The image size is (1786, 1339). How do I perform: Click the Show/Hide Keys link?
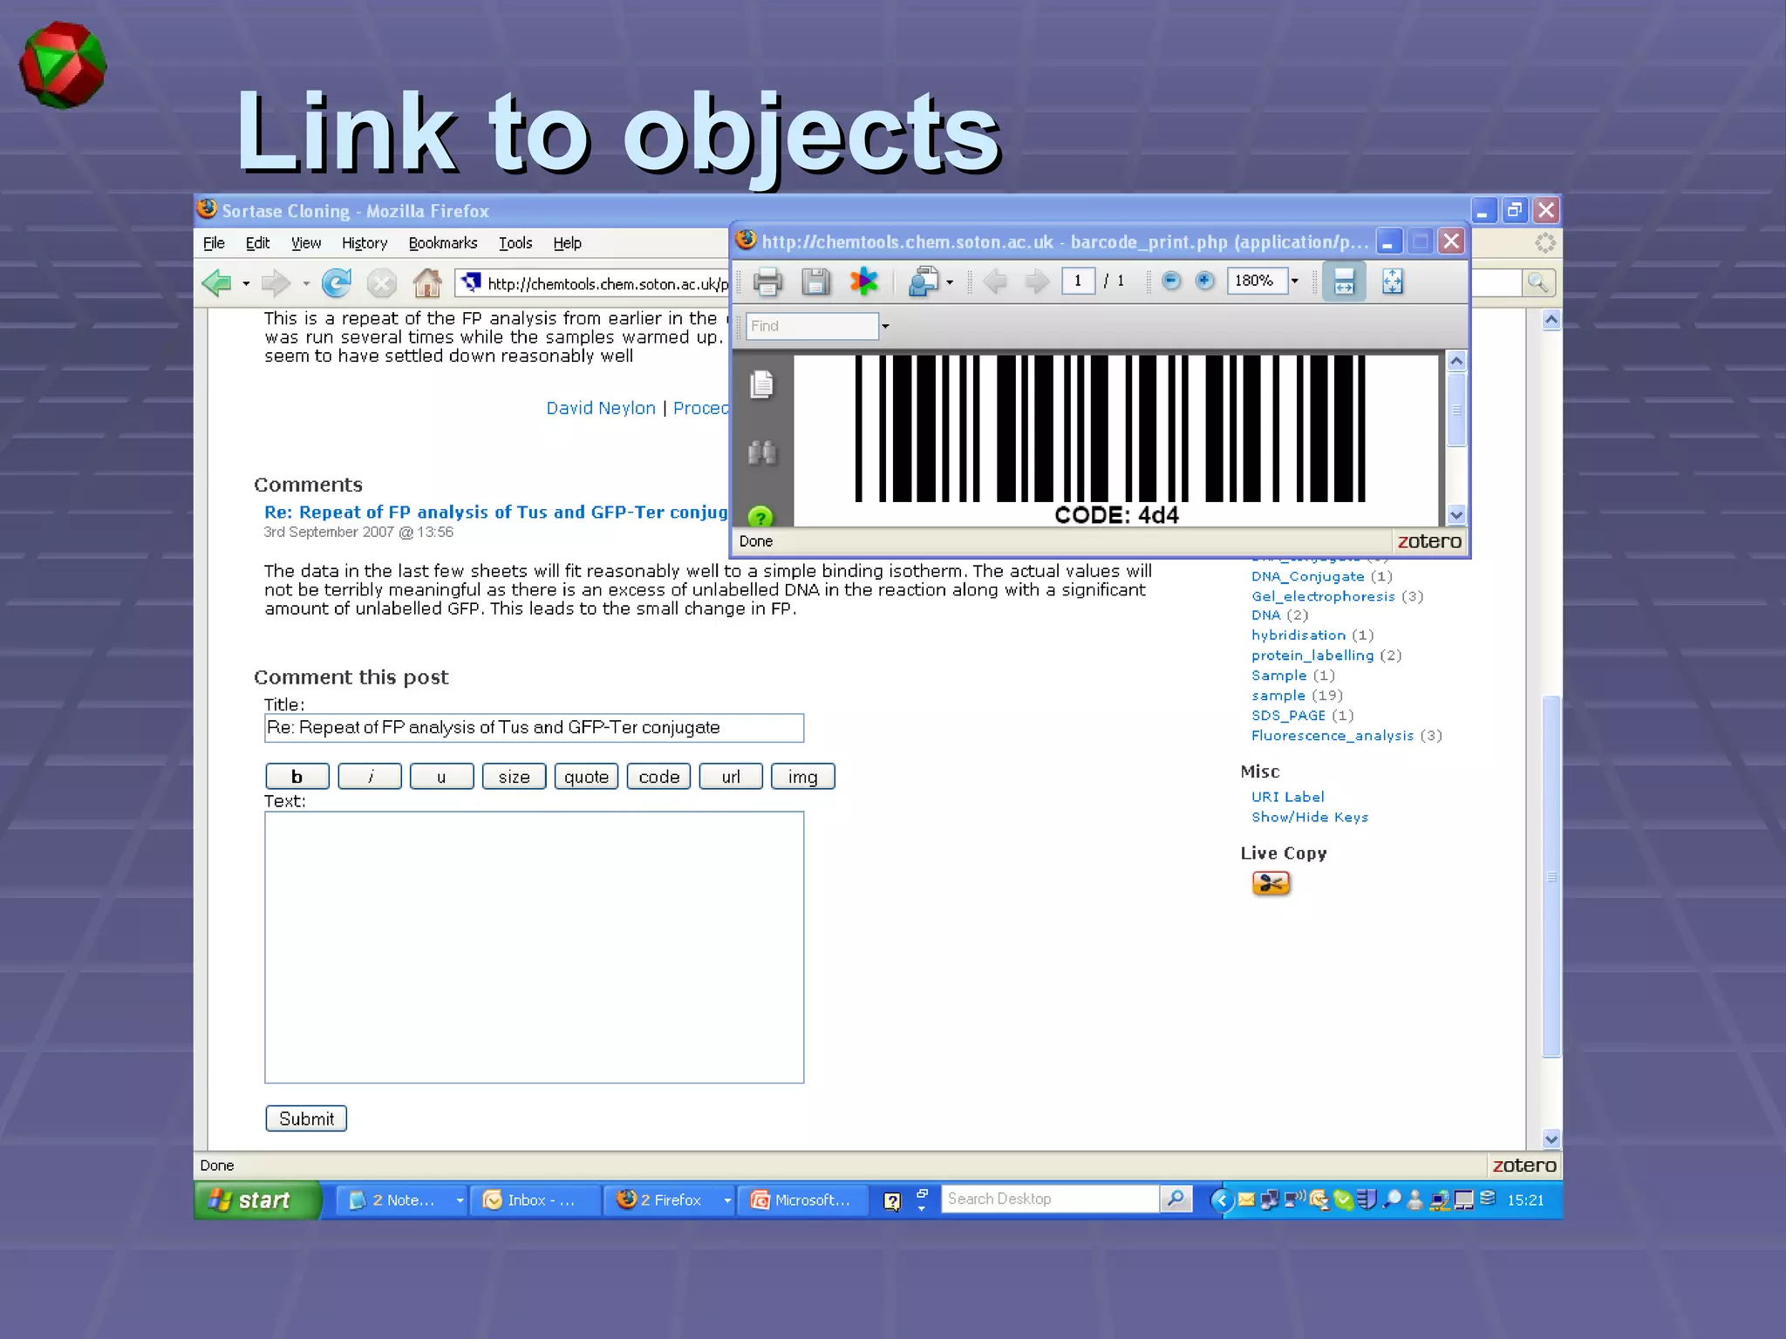[x=1310, y=817]
